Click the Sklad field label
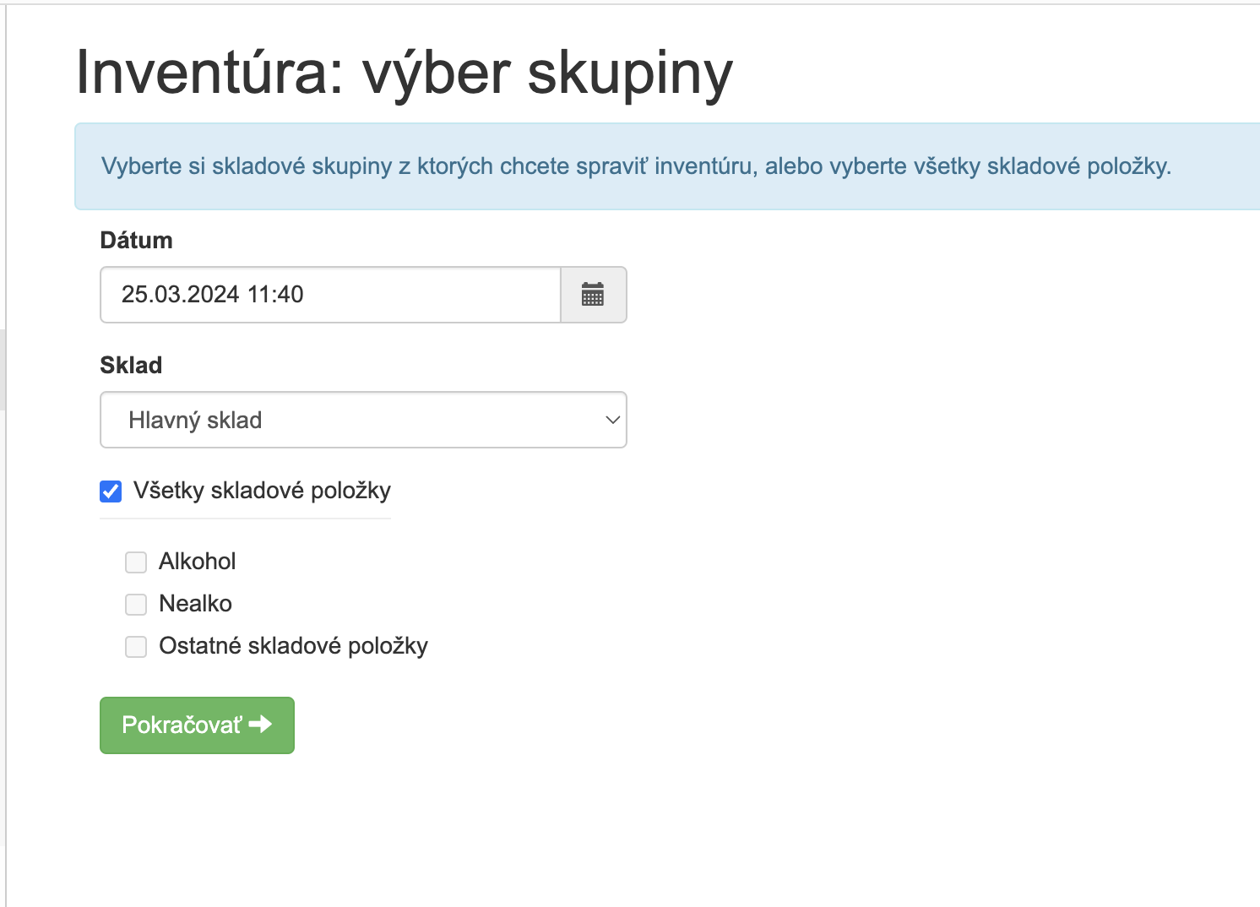Image resolution: width=1260 pixels, height=907 pixels. click(131, 366)
